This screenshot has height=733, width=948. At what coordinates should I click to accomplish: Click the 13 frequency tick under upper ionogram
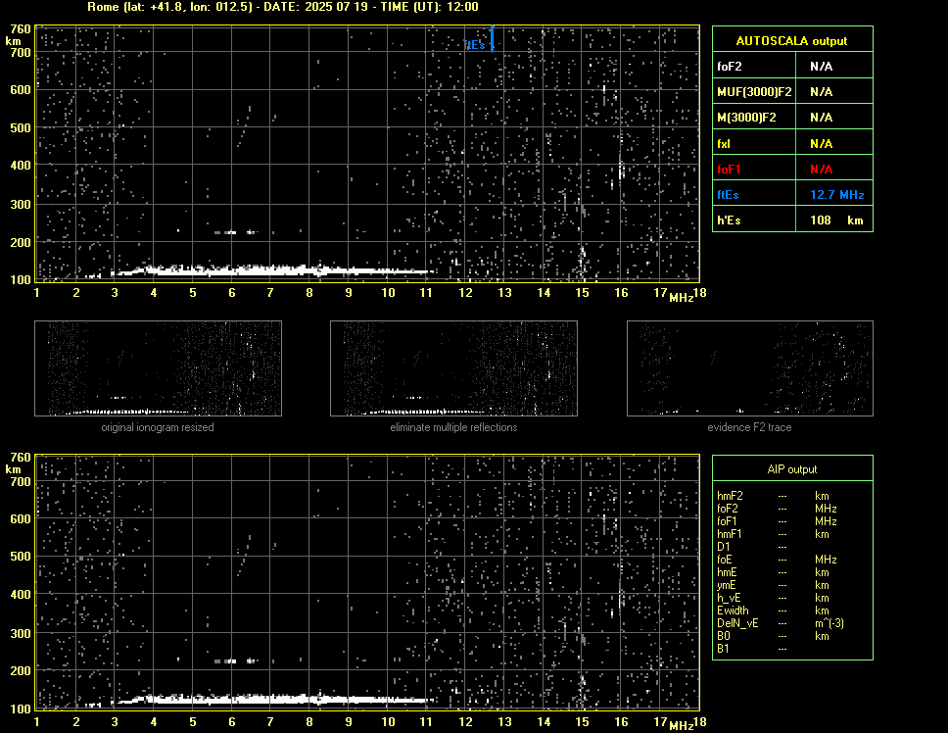coord(504,293)
